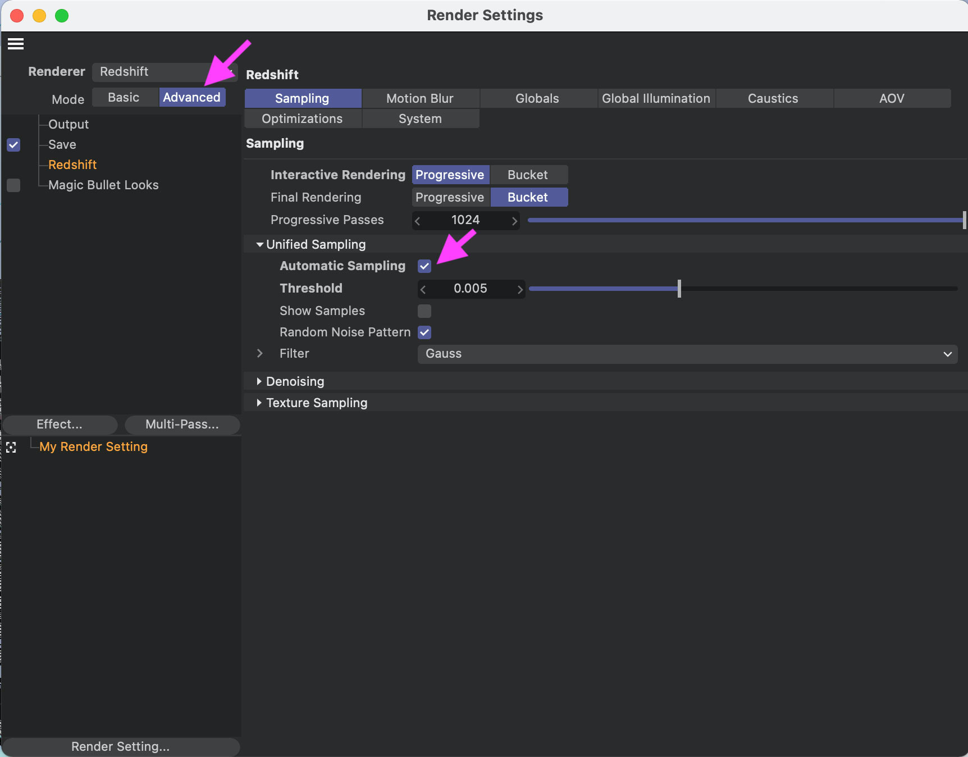Click the Multi-Pass... button
Viewport: 968px width, 757px height.
[182, 425]
